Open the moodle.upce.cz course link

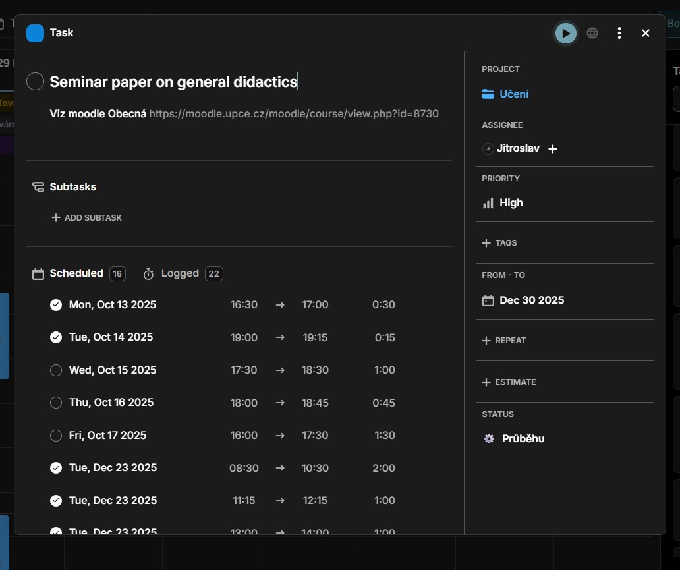294,114
